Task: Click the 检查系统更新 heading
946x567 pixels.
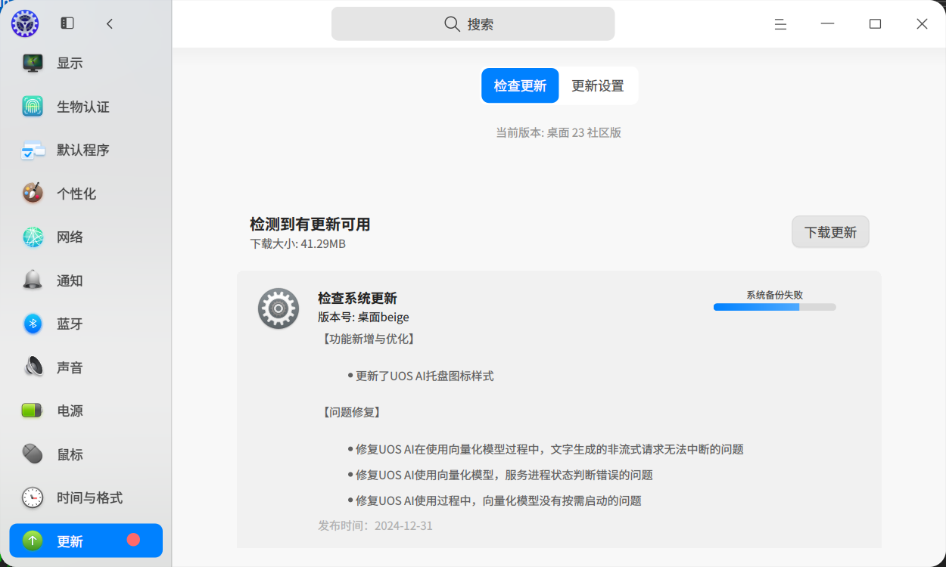Action: (357, 298)
